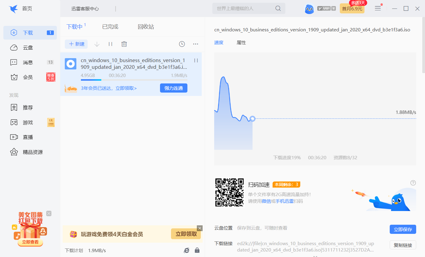Click the 立即保存 button

click(403, 230)
